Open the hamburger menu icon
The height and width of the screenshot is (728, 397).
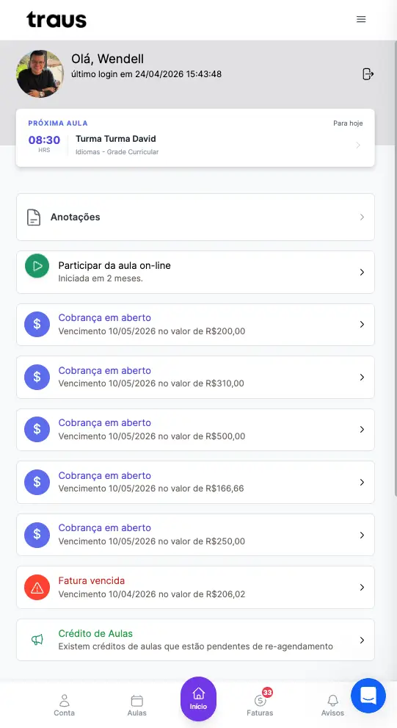tap(361, 19)
